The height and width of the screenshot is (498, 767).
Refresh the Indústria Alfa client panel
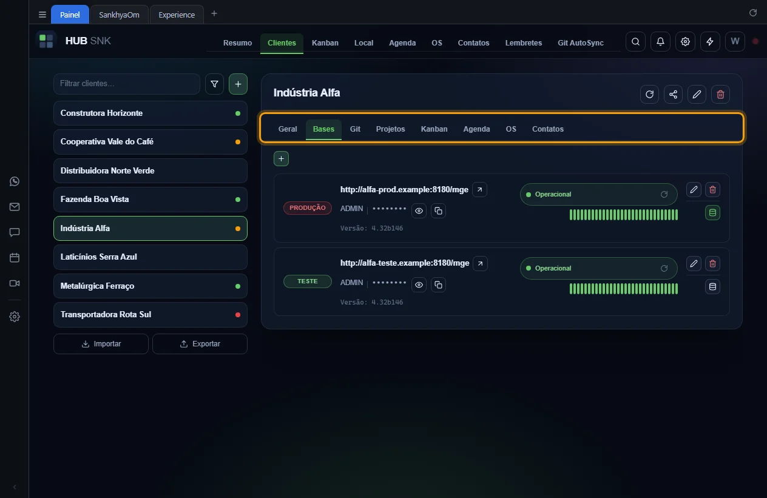tap(649, 94)
